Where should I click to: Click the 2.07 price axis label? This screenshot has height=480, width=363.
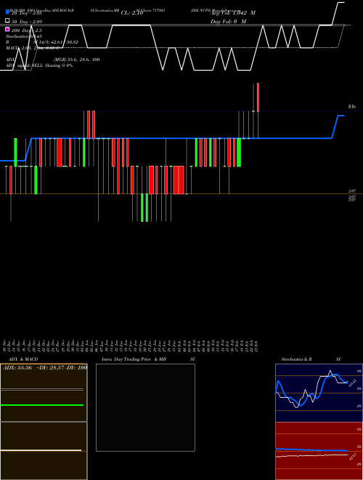point(352,191)
